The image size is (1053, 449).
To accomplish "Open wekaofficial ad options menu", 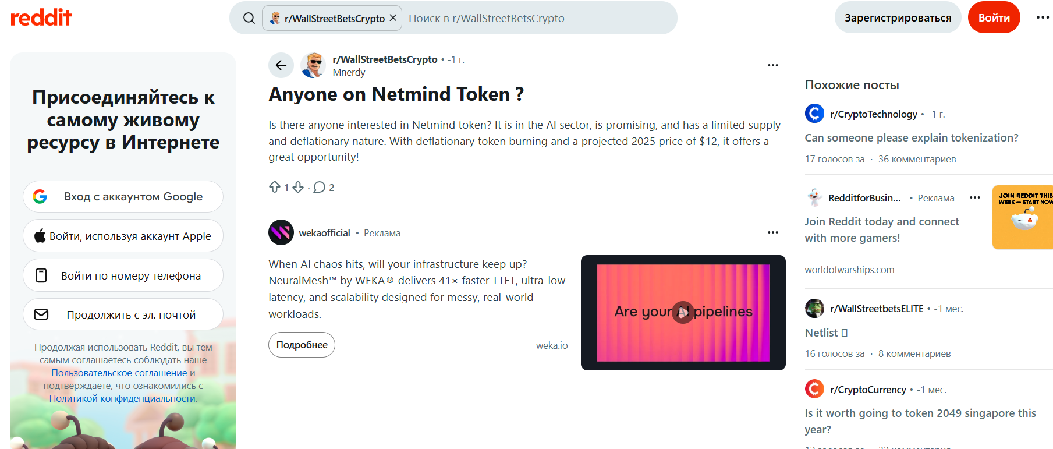I will 773,232.
